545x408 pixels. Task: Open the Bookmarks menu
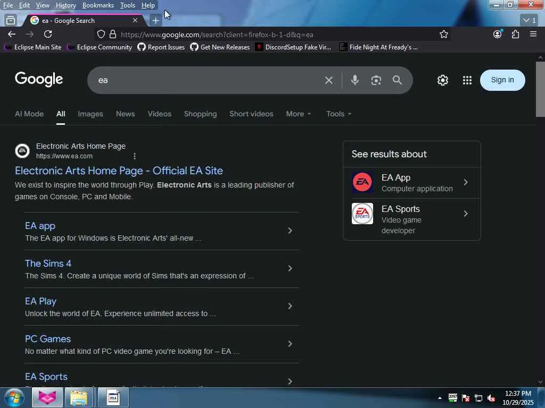pos(98,5)
